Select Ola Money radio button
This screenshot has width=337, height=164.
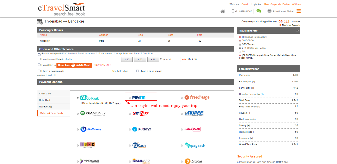[x=78, y=114]
